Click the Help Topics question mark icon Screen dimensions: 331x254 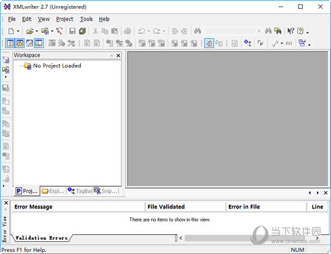pyautogui.click(x=300, y=31)
